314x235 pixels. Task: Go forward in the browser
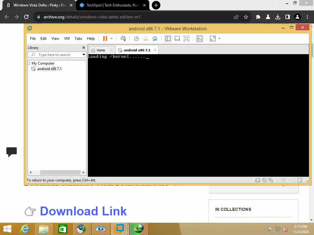17,17
